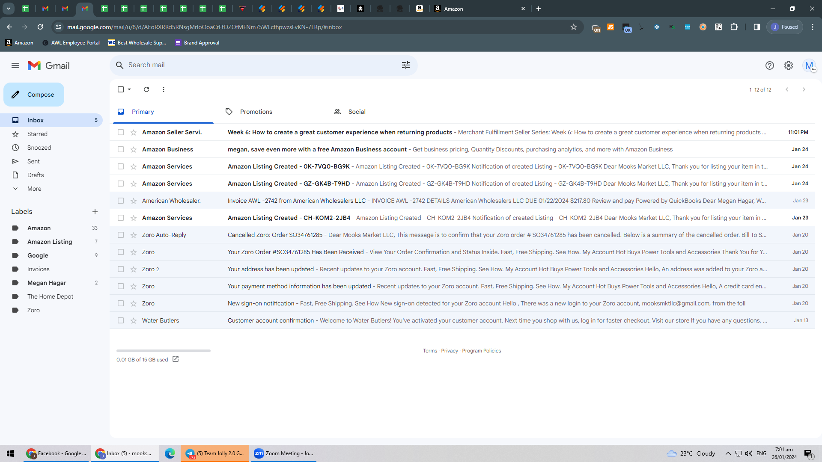Viewport: 822px width, 462px height.
Task: Open the Amazon Listing label
Action: (51, 242)
